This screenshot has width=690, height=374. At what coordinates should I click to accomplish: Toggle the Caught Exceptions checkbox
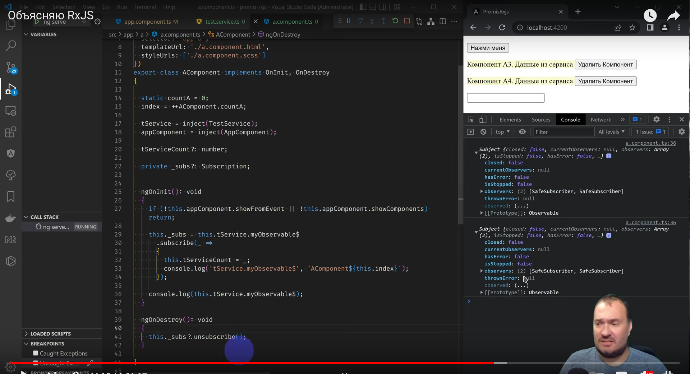pos(36,353)
